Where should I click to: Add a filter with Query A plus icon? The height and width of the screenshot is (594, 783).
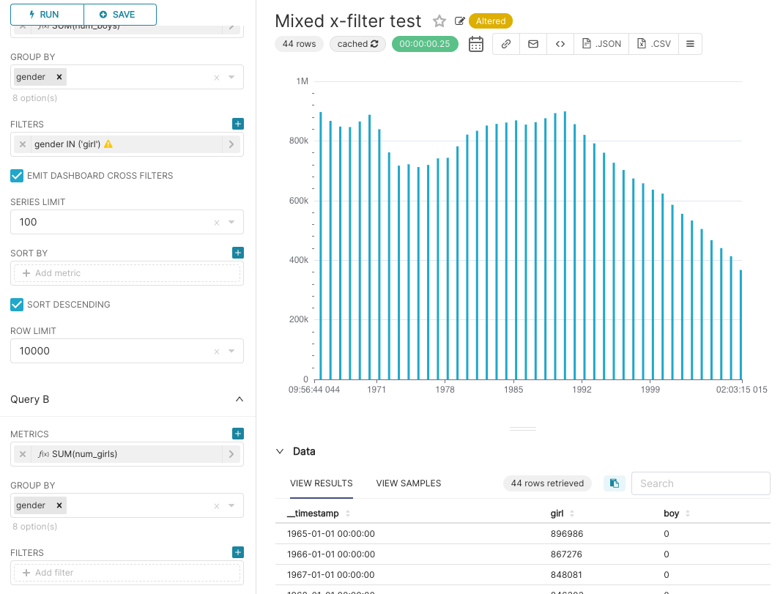coord(238,124)
